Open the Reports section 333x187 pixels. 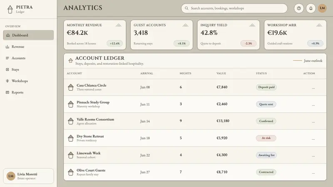(28, 92)
